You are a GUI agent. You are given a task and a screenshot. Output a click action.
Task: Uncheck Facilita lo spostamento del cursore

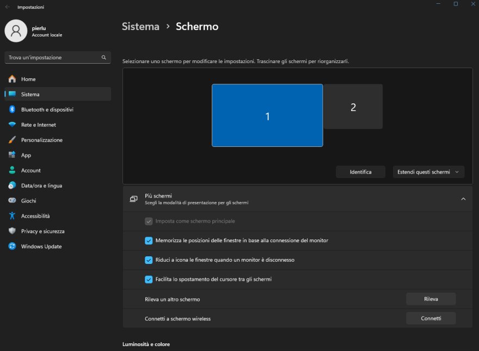pyautogui.click(x=149, y=280)
